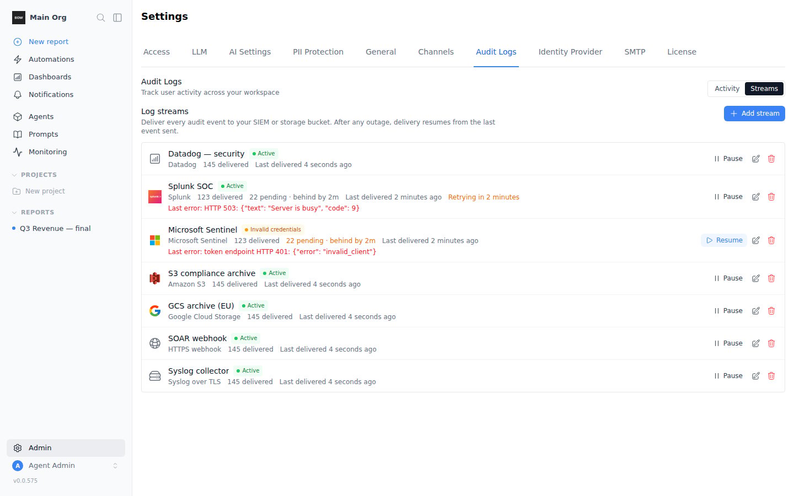
Task: Pause the Splunk SOC stream
Action: tap(728, 197)
